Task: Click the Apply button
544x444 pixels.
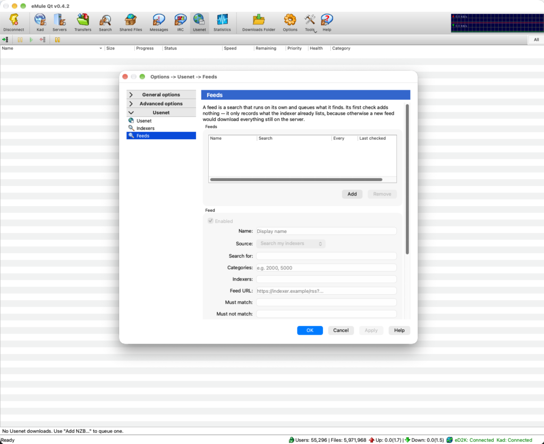Action: [x=371, y=330]
